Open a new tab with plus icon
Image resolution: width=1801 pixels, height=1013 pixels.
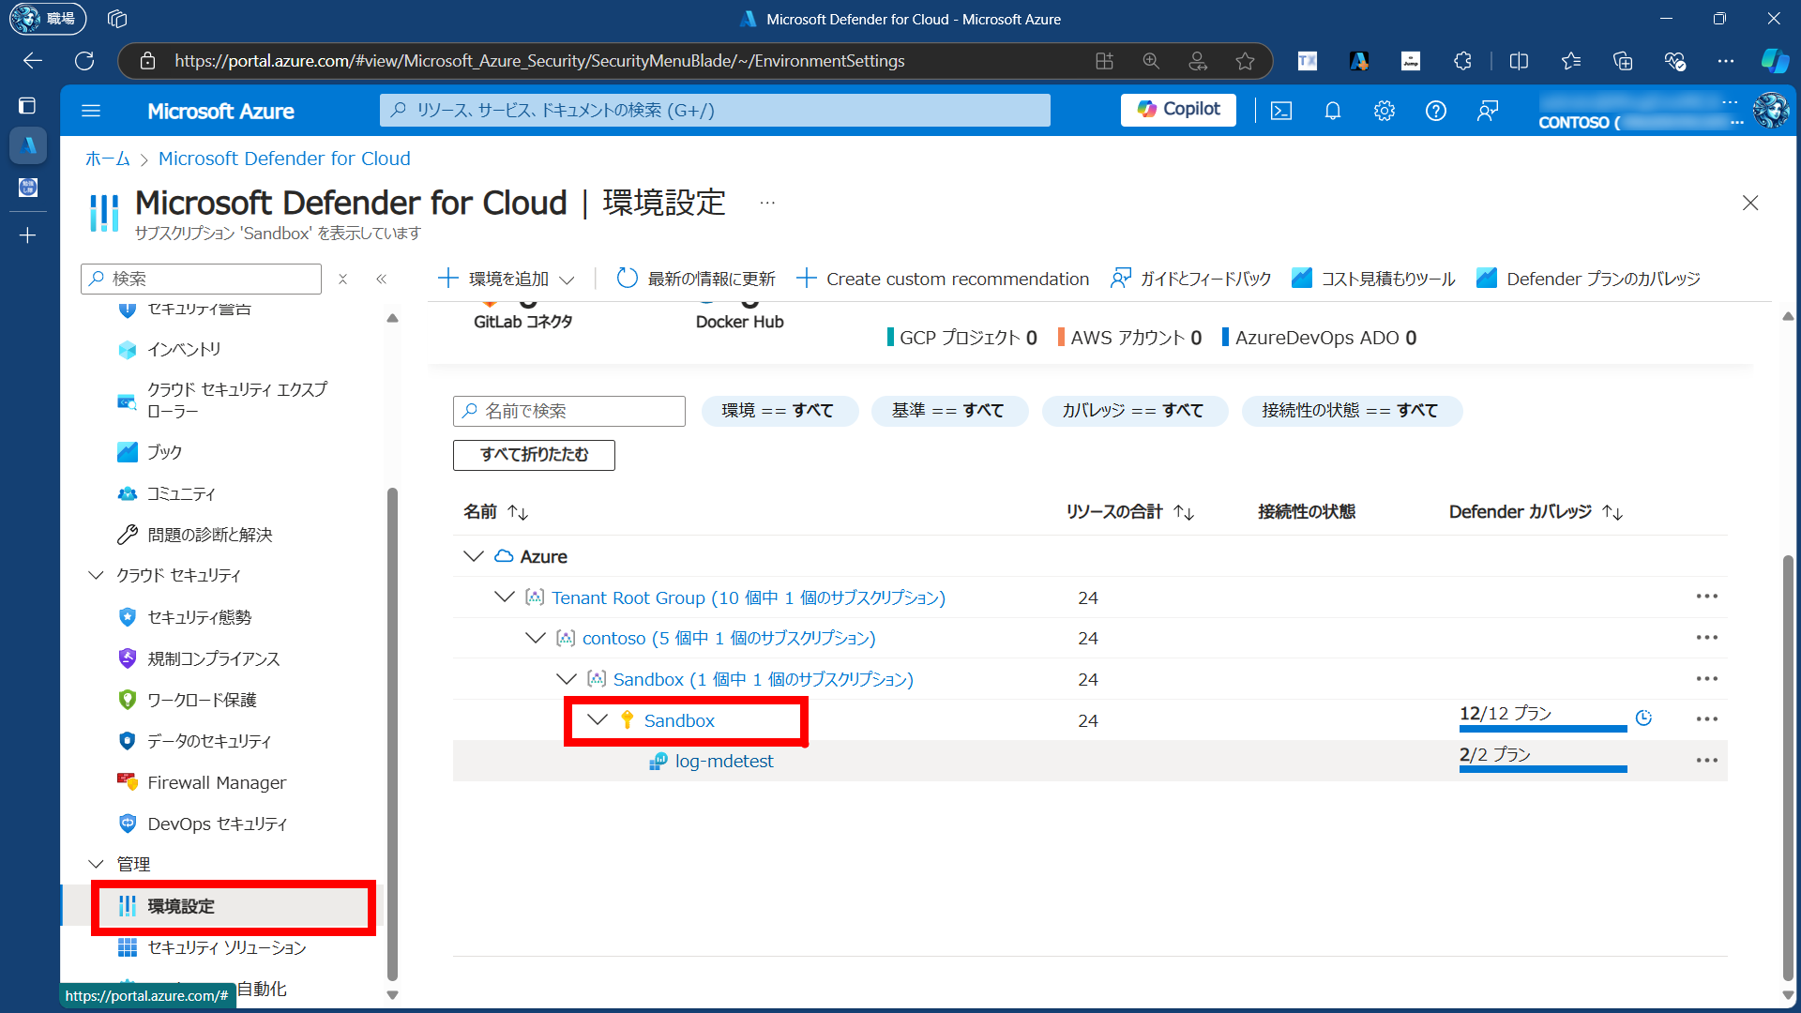pyautogui.click(x=28, y=235)
